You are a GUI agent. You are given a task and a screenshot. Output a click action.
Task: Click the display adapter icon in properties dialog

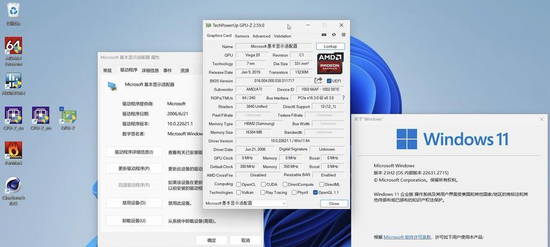point(113,86)
